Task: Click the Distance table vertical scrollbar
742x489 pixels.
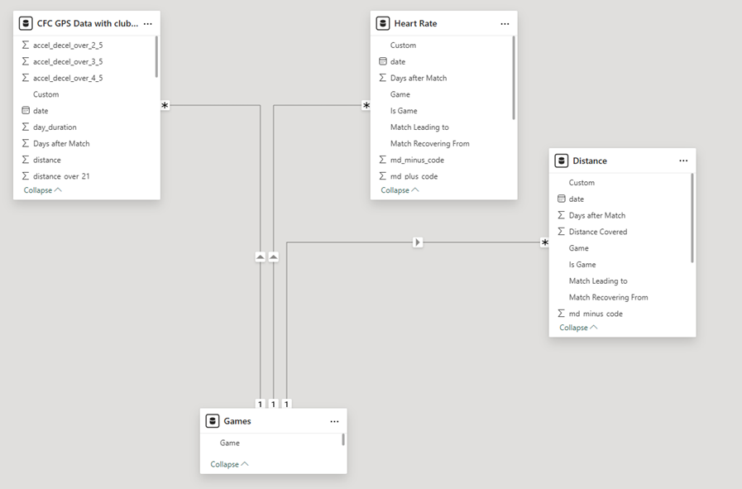Action: click(x=692, y=219)
